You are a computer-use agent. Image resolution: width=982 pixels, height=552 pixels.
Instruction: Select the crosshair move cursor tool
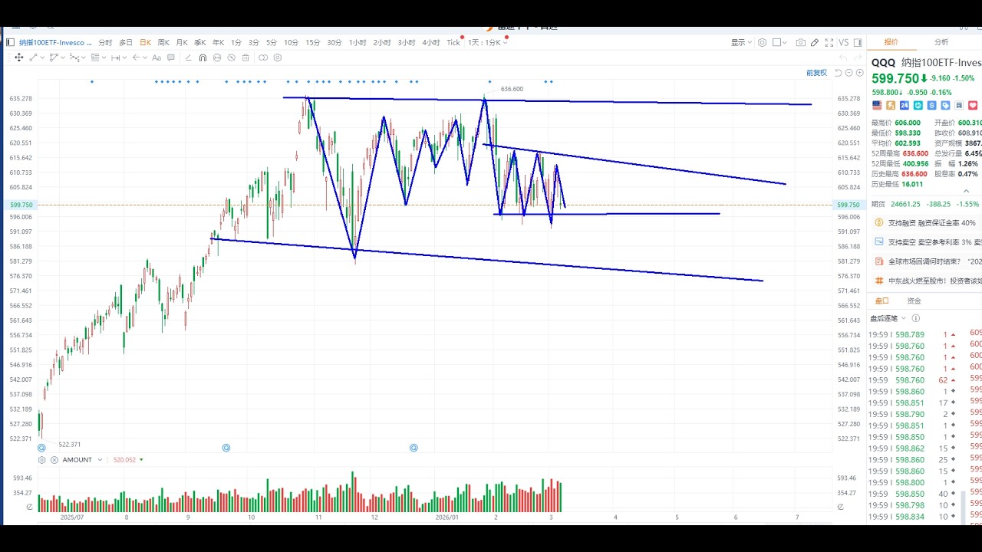click(18, 58)
